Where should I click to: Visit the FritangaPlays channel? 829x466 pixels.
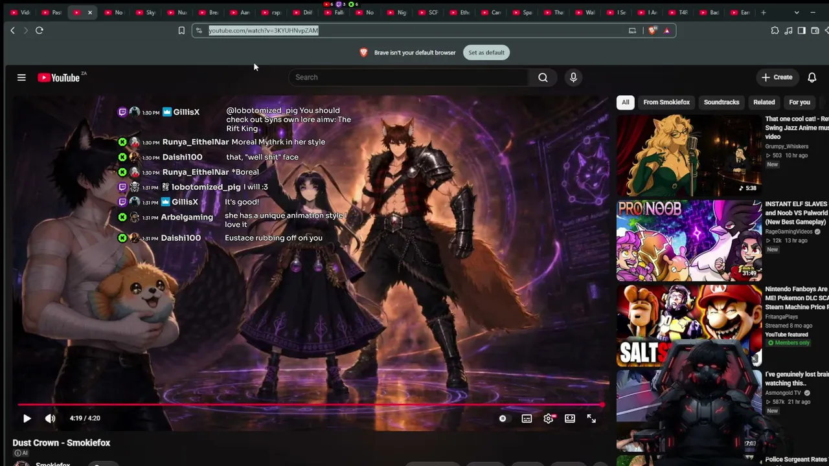782,317
